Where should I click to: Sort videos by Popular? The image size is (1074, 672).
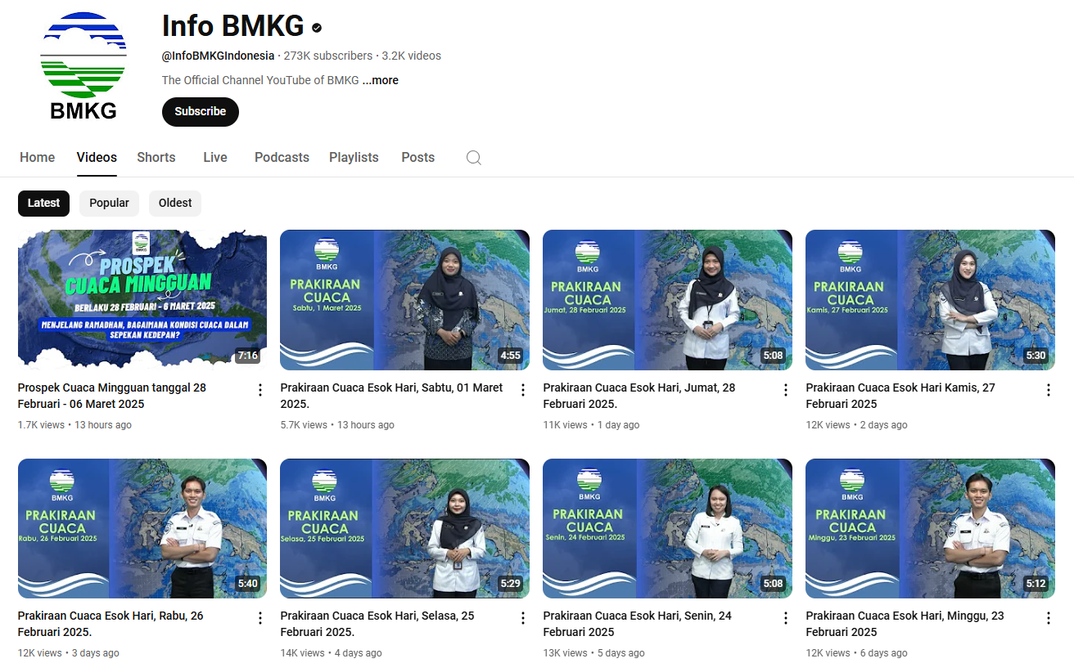[x=109, y=203]
